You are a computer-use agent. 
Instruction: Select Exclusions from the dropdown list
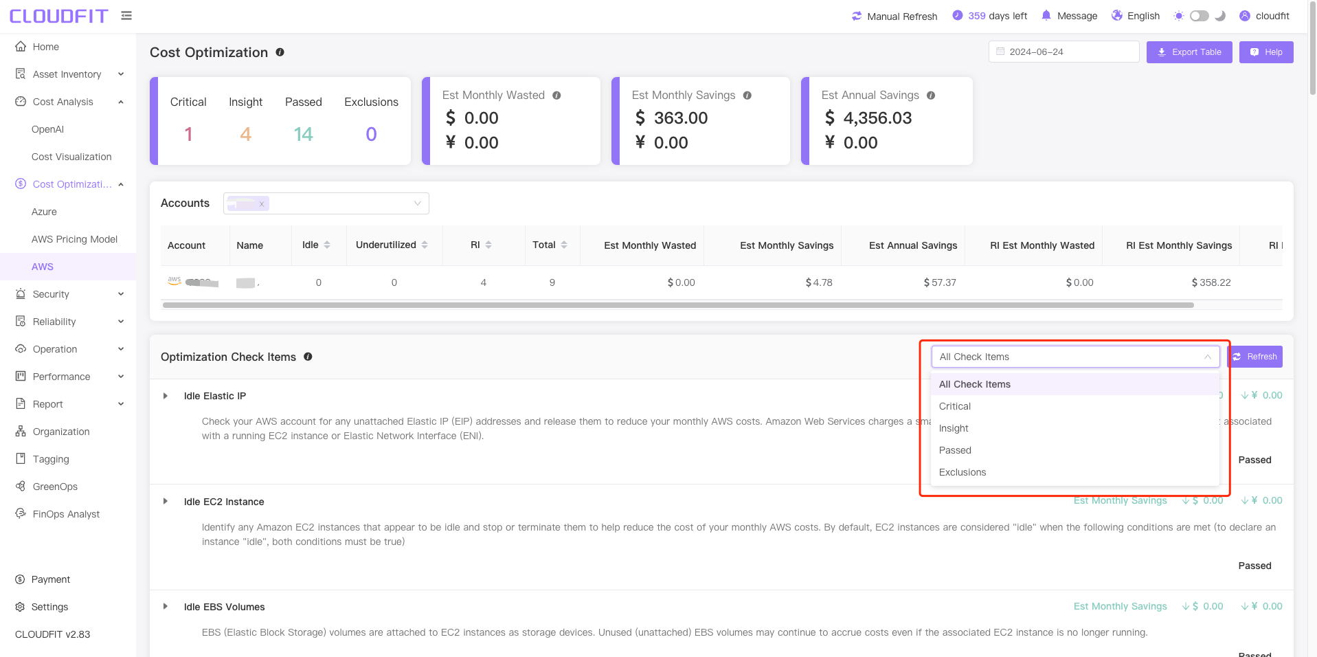[1075, 472]
